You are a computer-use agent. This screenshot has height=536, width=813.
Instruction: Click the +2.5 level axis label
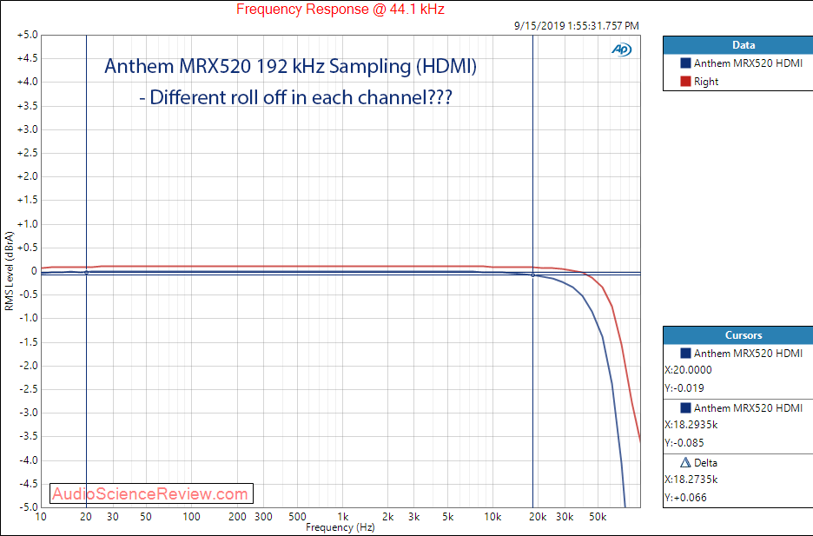(28, 153)
